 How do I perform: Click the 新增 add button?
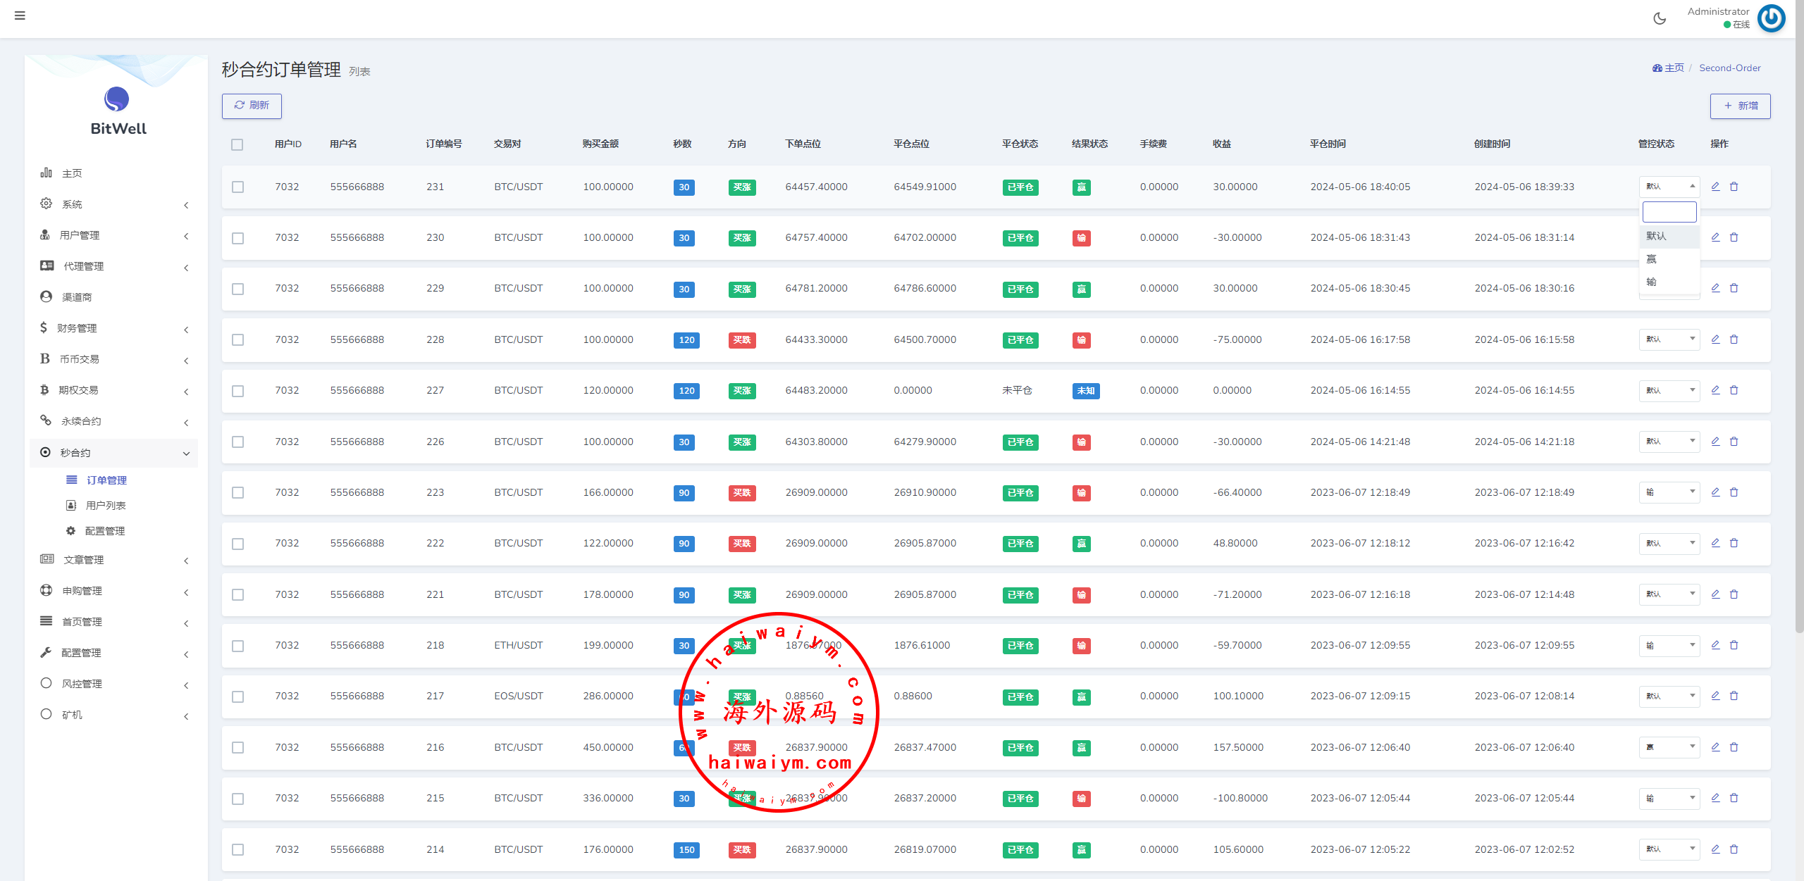click(x=1740, y=106)
